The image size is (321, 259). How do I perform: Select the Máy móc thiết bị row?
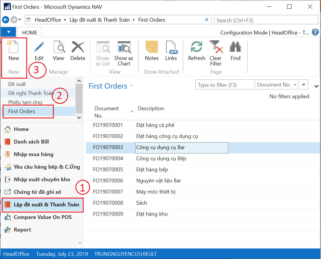pos(203,192)
